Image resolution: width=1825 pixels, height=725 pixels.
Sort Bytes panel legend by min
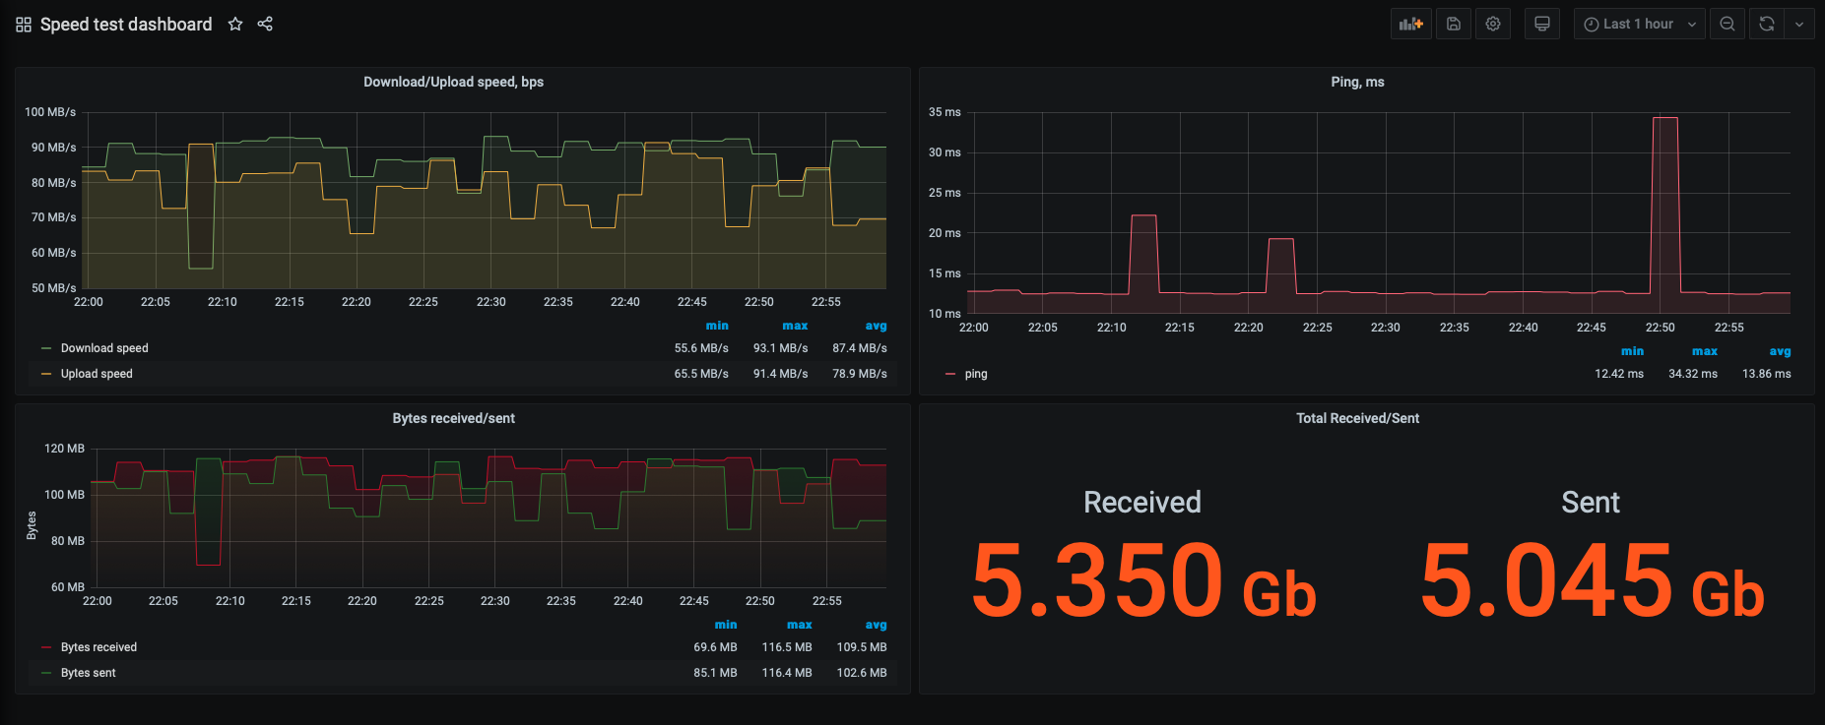pos(726,625)
